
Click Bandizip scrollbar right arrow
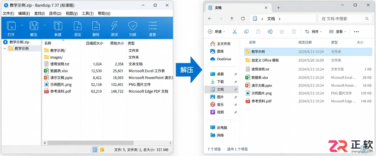point(170,143)
